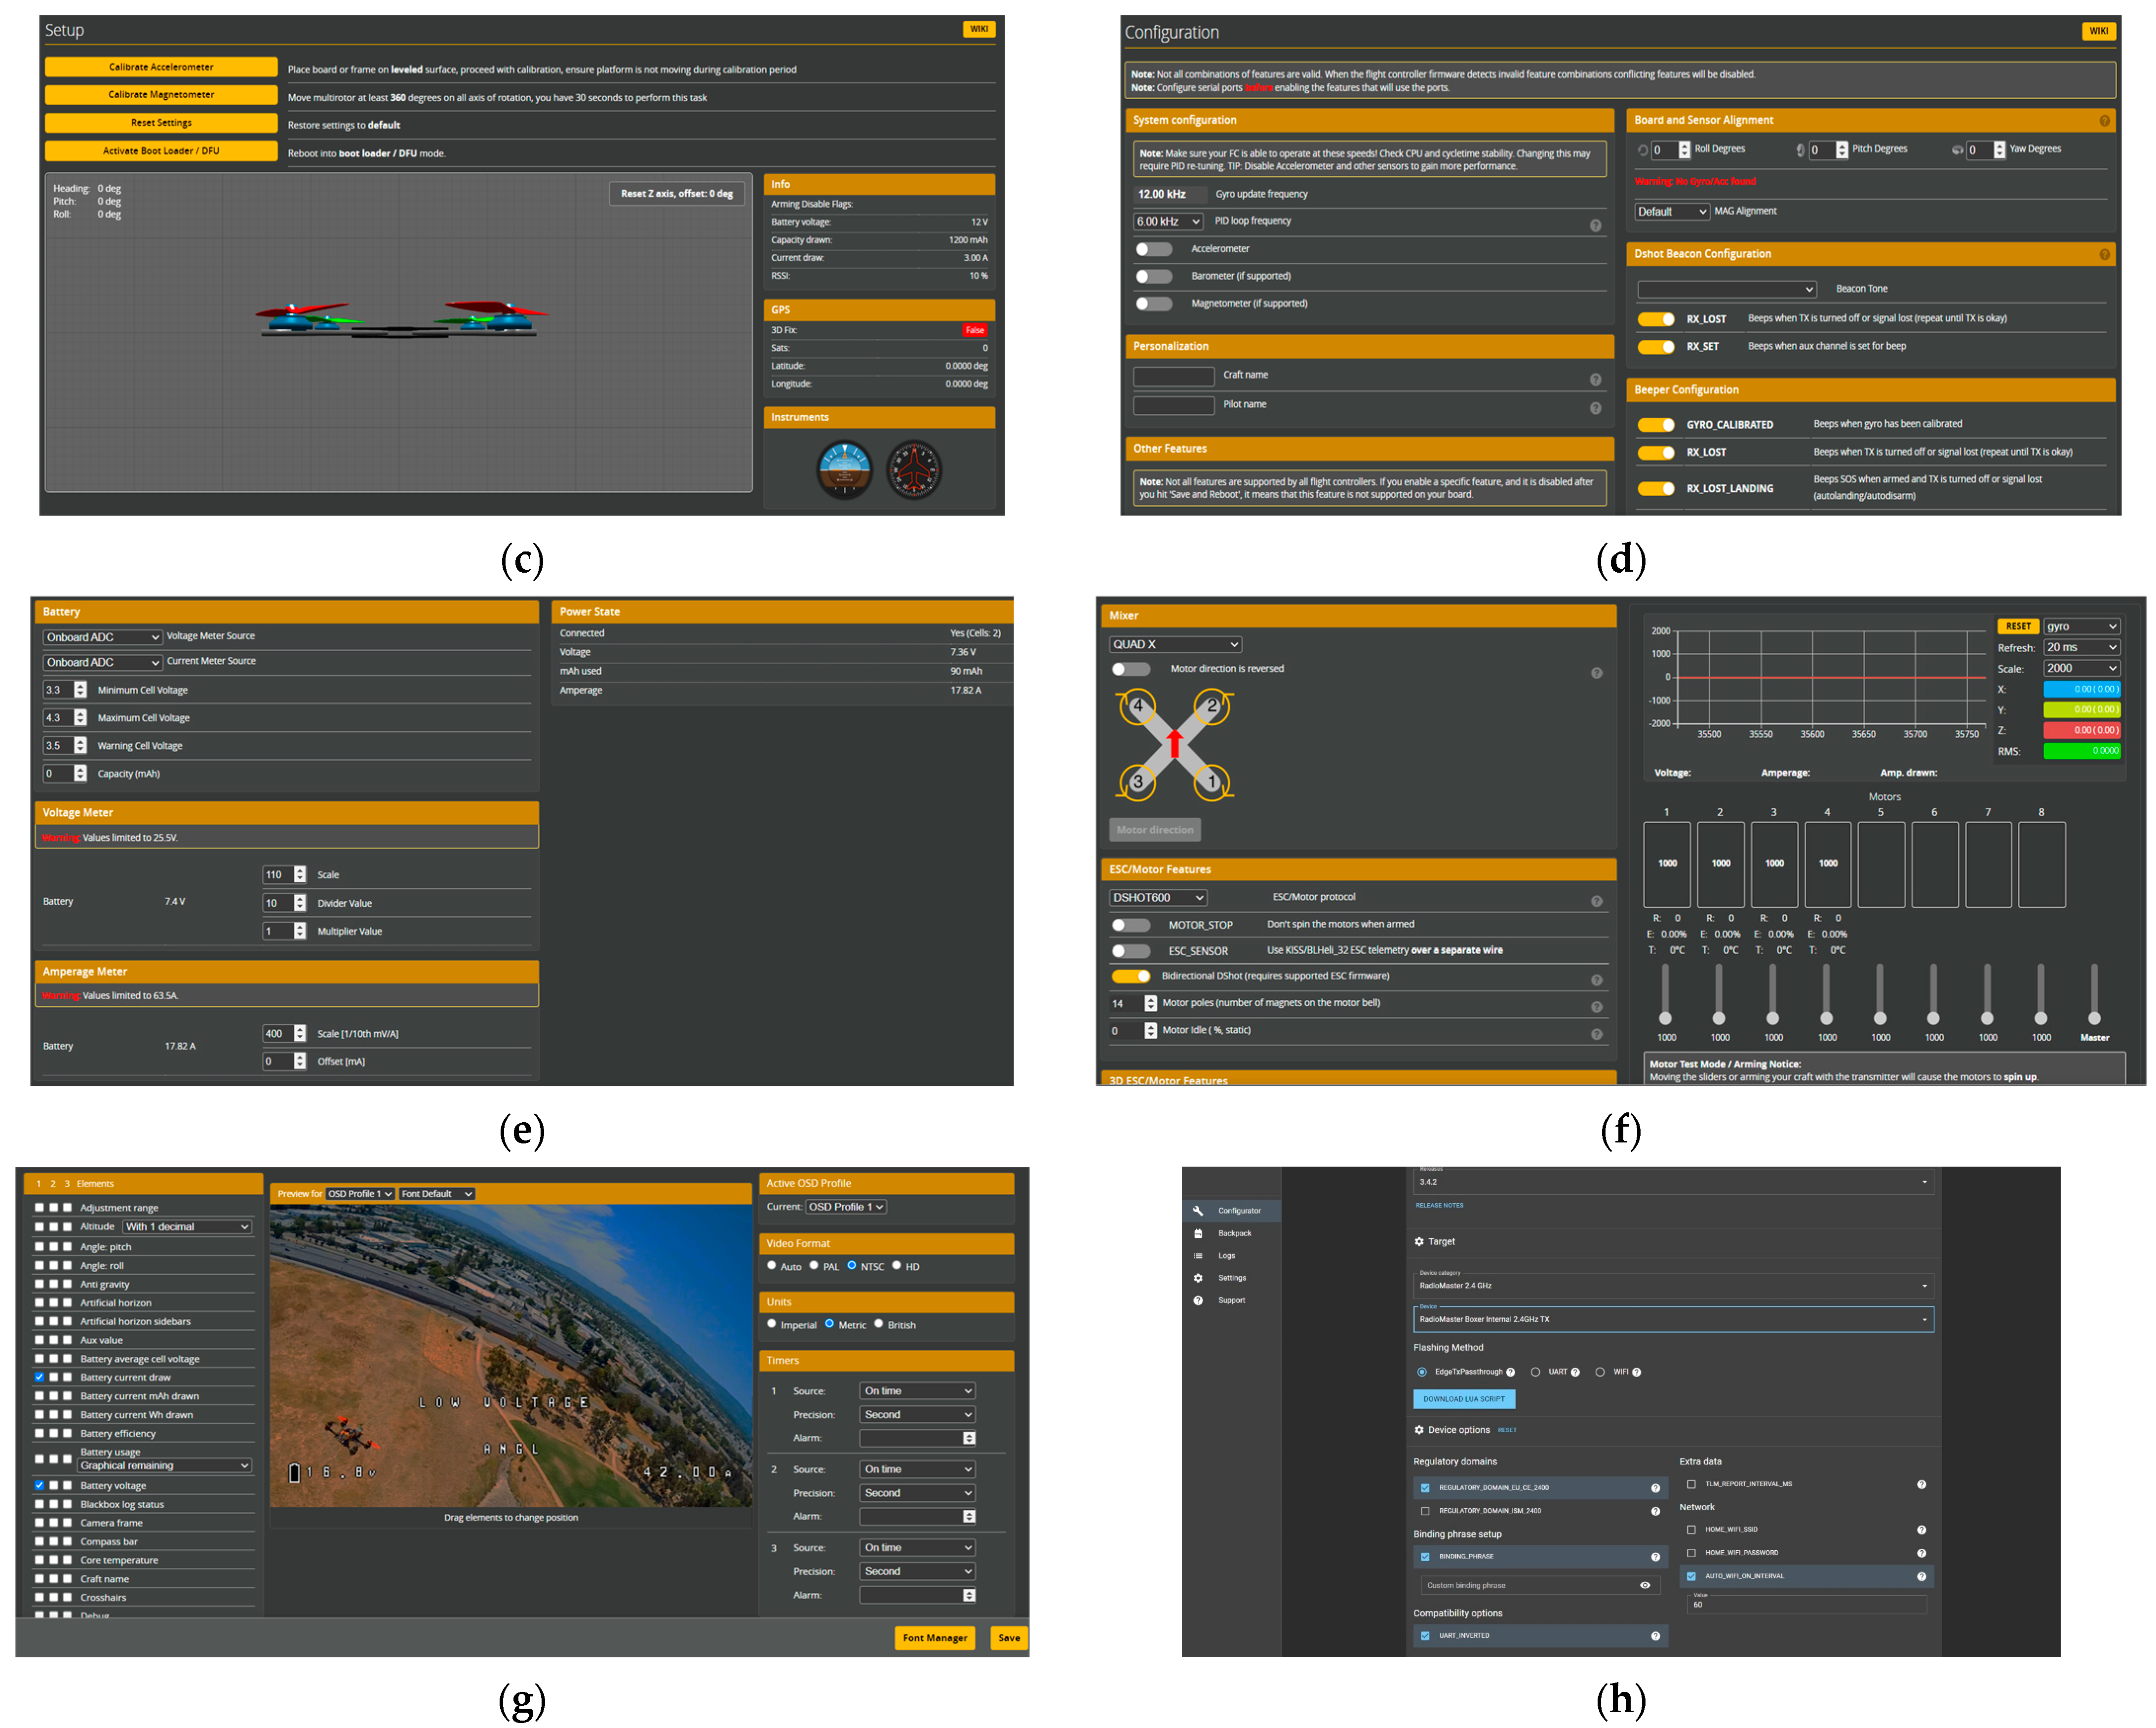The height and width of the screenshot is (1728, 2156).
Task: Click the artificial horizon instrument gauge
Action: point(845,469)
